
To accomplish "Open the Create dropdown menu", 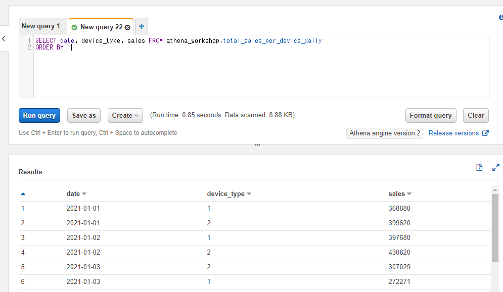I will point(125,116).
